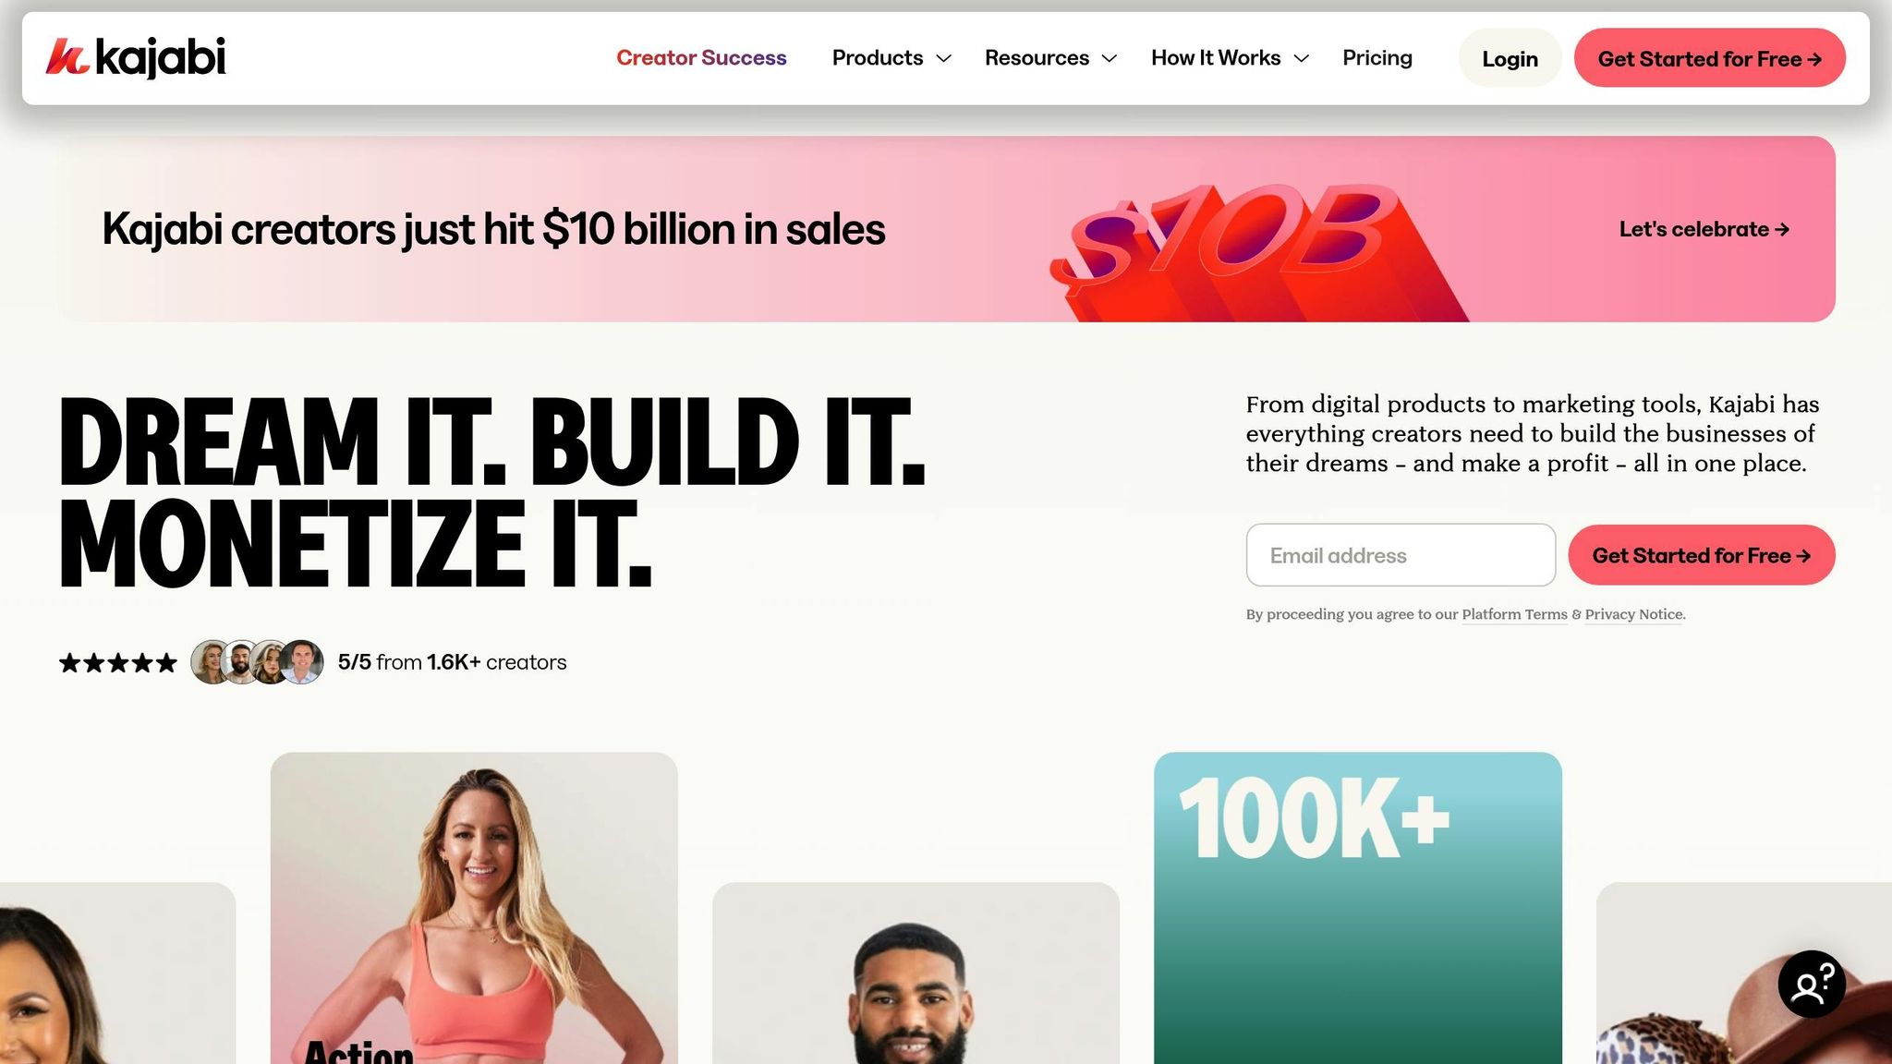The width and height of the screenshot is (1892, 1064).
Task: Open the help chat widget icon
Action: click(1812, 985)
